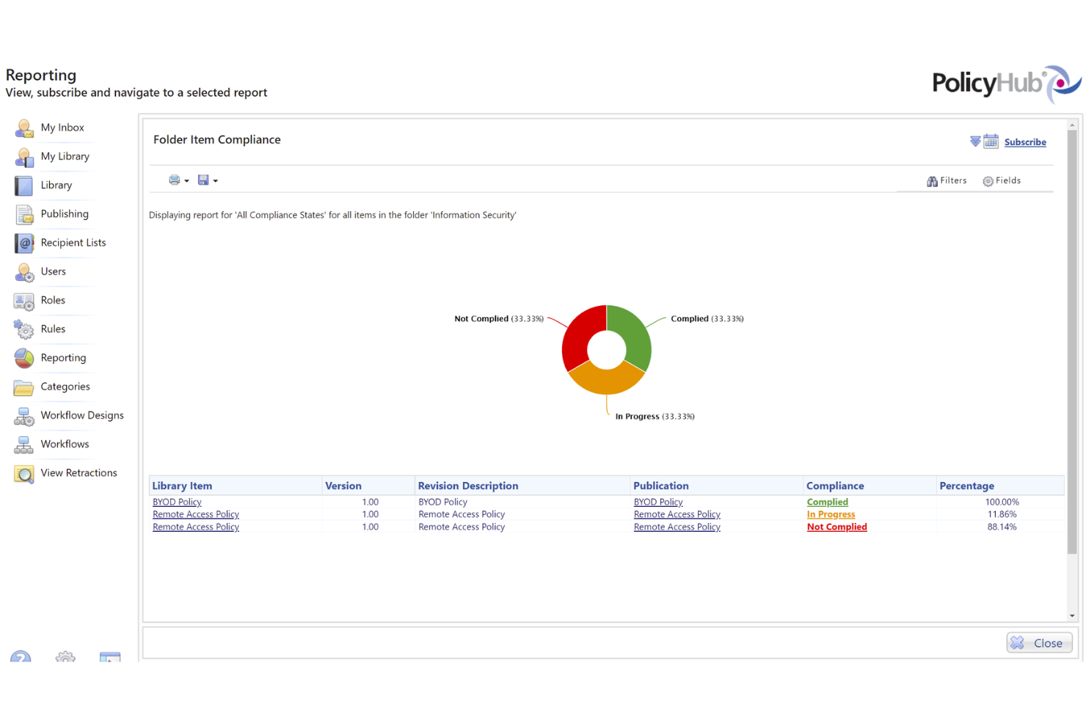Click the Roles icon in sidebar
The height and width of the screenshot is (724, 1086).
(x=24, y=301)
